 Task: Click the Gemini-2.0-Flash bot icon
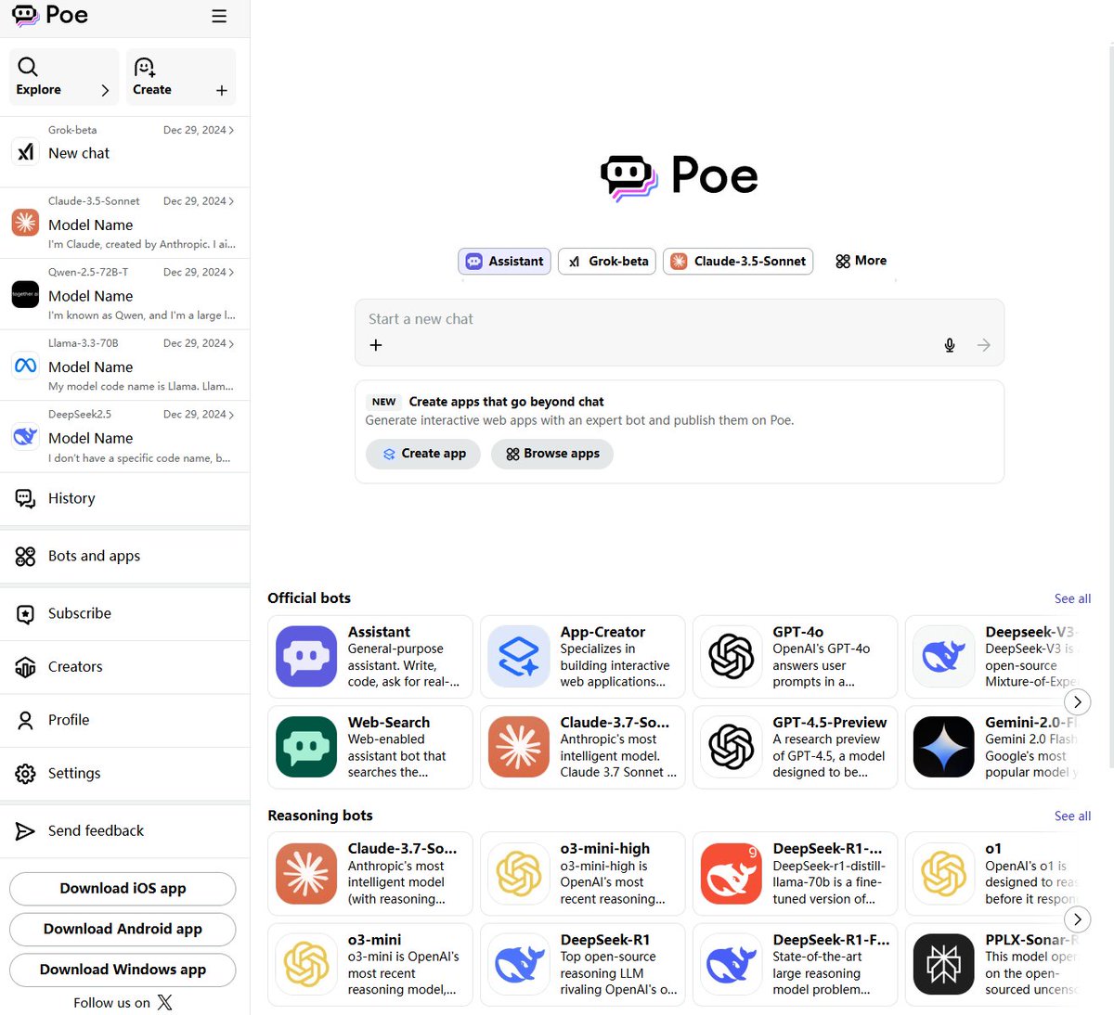[944, 747]
